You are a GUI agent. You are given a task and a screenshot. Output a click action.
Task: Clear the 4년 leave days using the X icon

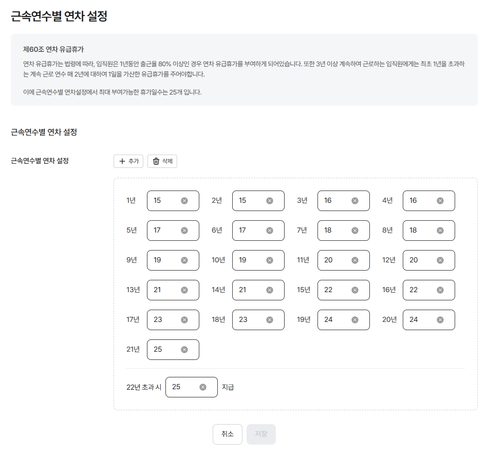pyautogui.click(x=440, y=201)
